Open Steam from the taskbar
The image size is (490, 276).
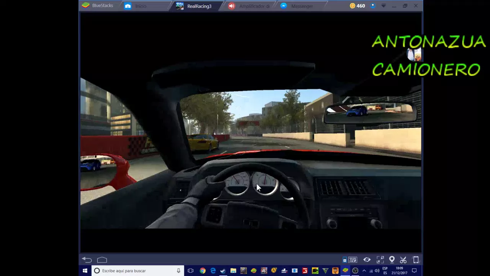(x=223, y=271)
